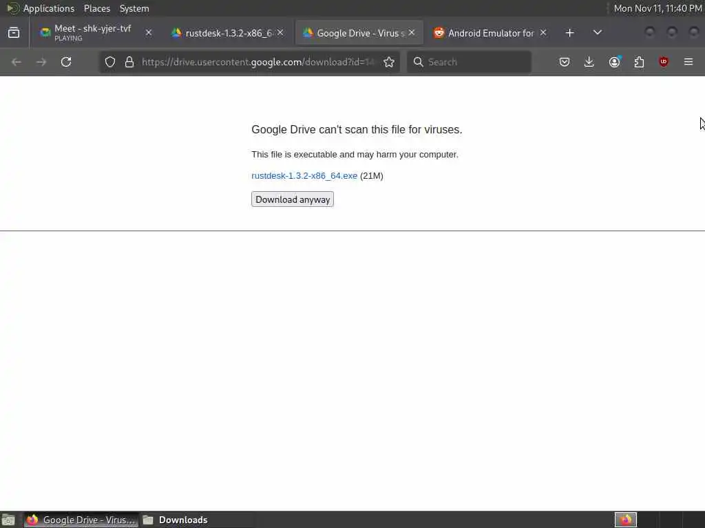The image size is (705, 528).
Task: List all tabs with the chevron dropdown
Action: point(598,33)
